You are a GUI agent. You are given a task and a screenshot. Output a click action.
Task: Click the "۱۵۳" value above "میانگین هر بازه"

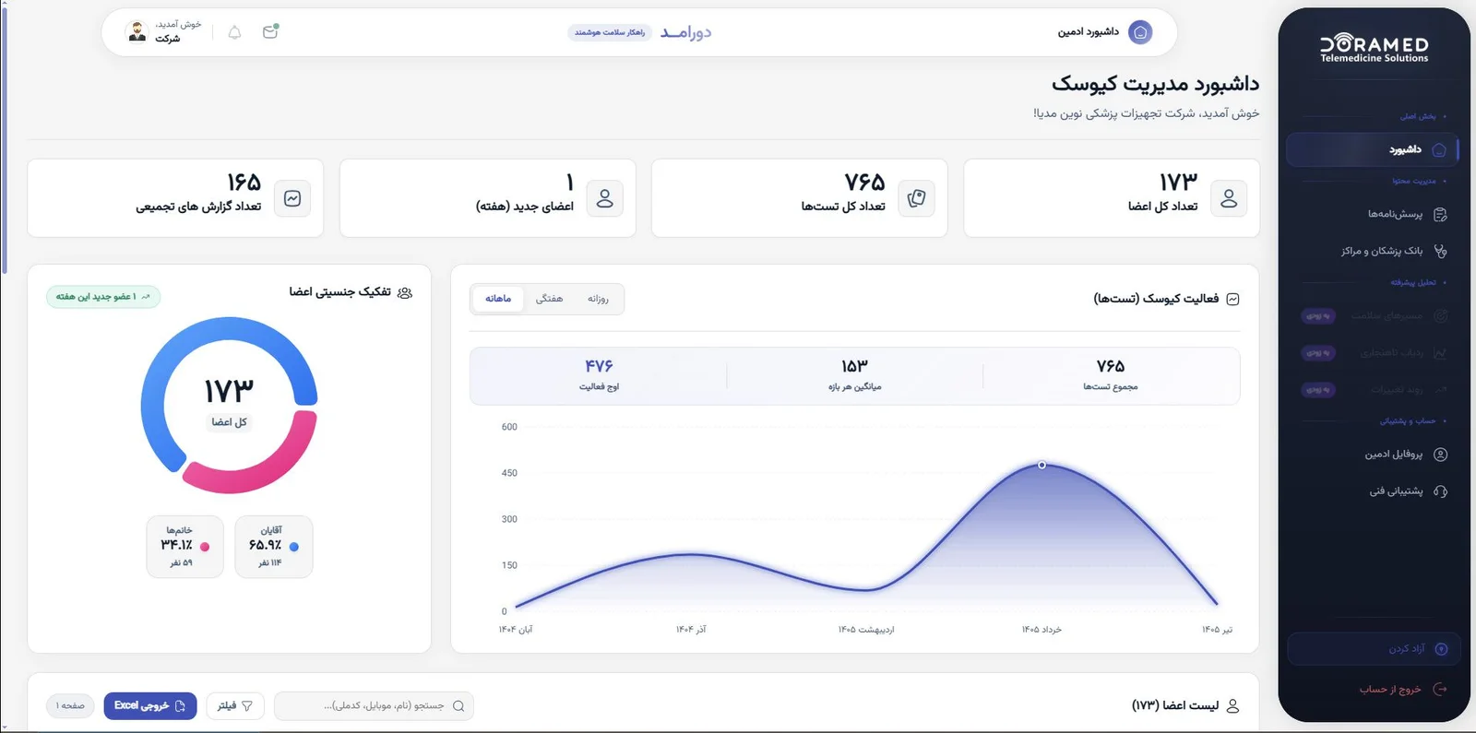(854, 366)
